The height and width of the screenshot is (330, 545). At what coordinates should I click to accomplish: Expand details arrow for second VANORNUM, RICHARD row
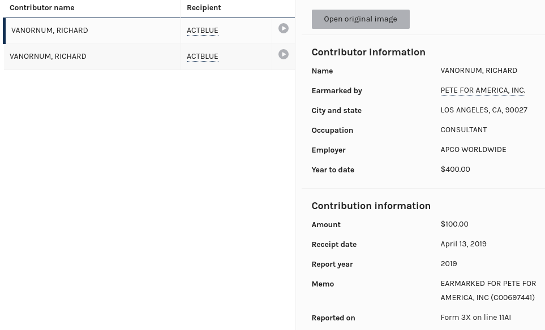[284, 54]
